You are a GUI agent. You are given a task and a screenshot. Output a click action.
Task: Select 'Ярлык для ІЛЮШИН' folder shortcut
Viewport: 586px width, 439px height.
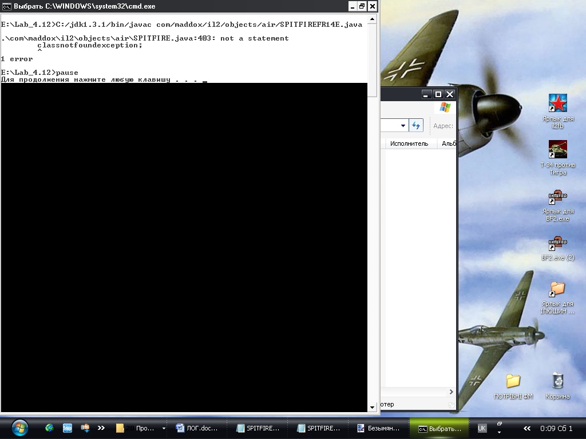point(557,298)
